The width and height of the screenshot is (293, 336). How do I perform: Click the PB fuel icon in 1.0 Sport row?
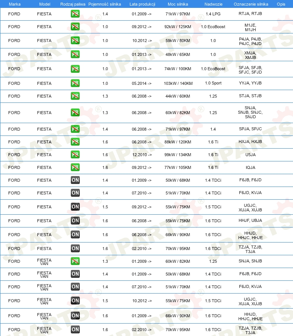point(75,83)
